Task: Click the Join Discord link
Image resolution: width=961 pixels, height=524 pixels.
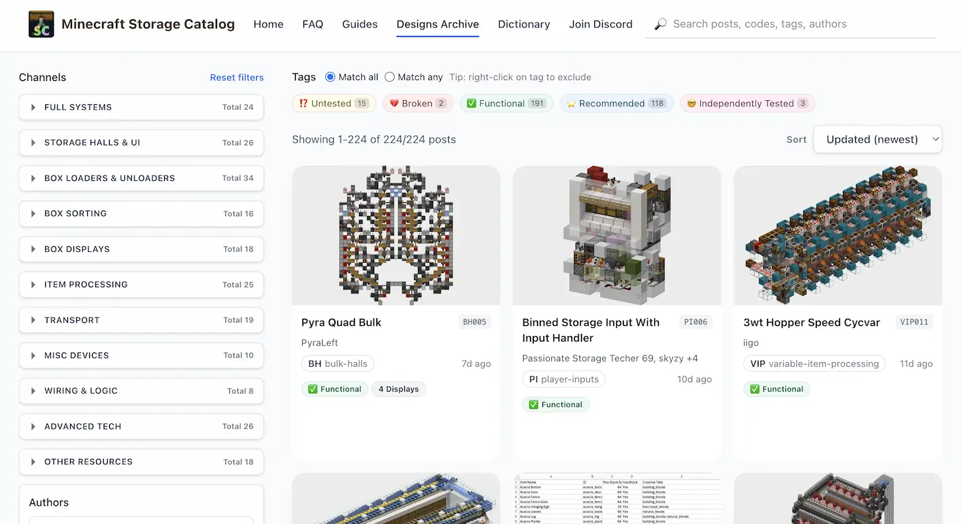Action: pyautogui.click(x=601, y=24)
